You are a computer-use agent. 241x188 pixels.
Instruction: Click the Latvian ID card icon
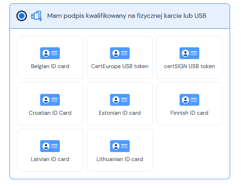pyautogui.click(x=50, y=146)
